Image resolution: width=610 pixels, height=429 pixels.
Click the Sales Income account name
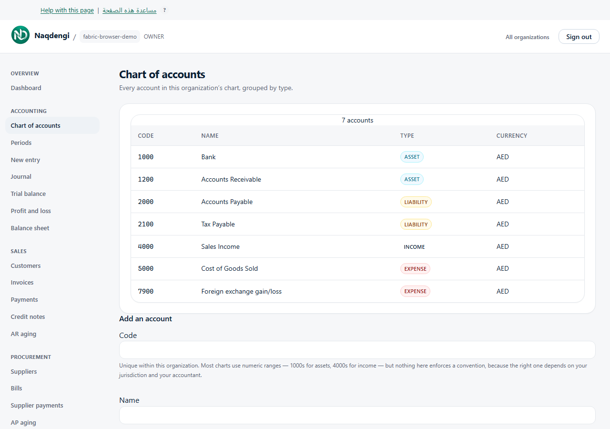(x=221, y=246)
